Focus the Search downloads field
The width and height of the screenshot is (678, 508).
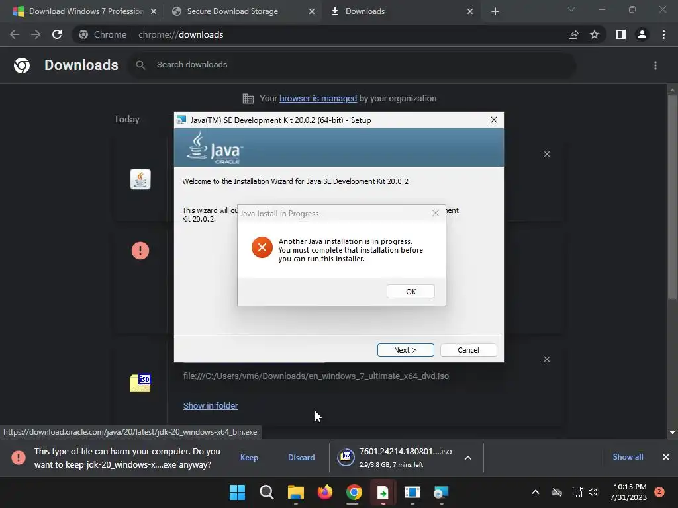pos(352,65)
